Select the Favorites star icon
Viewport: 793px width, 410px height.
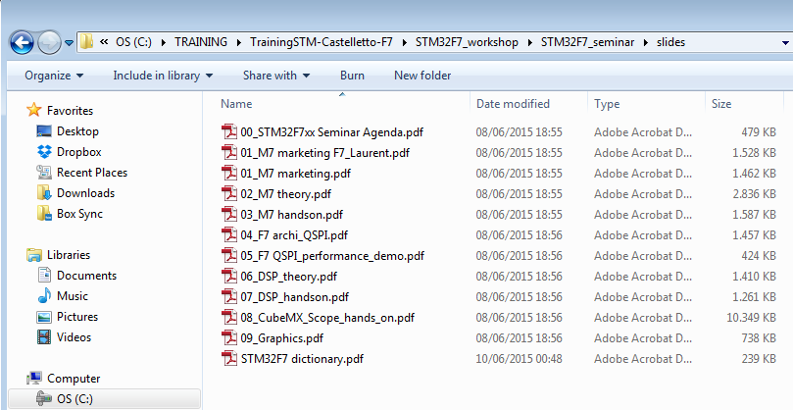point(34,110)
